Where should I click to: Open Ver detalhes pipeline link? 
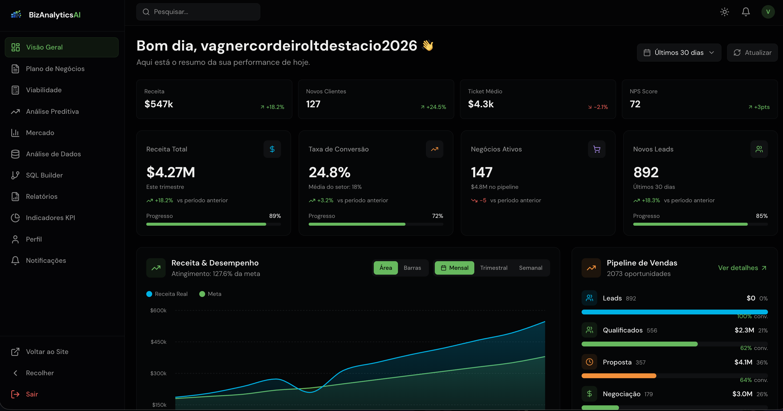coord(742,268)
